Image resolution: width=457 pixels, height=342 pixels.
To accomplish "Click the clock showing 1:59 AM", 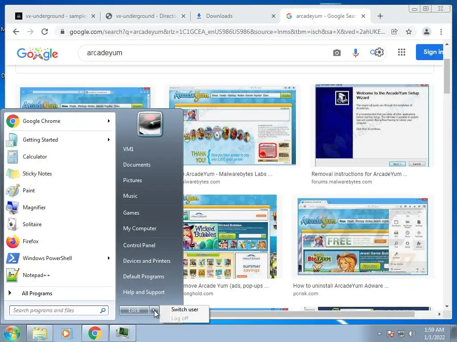I will [x=434, y=330].
